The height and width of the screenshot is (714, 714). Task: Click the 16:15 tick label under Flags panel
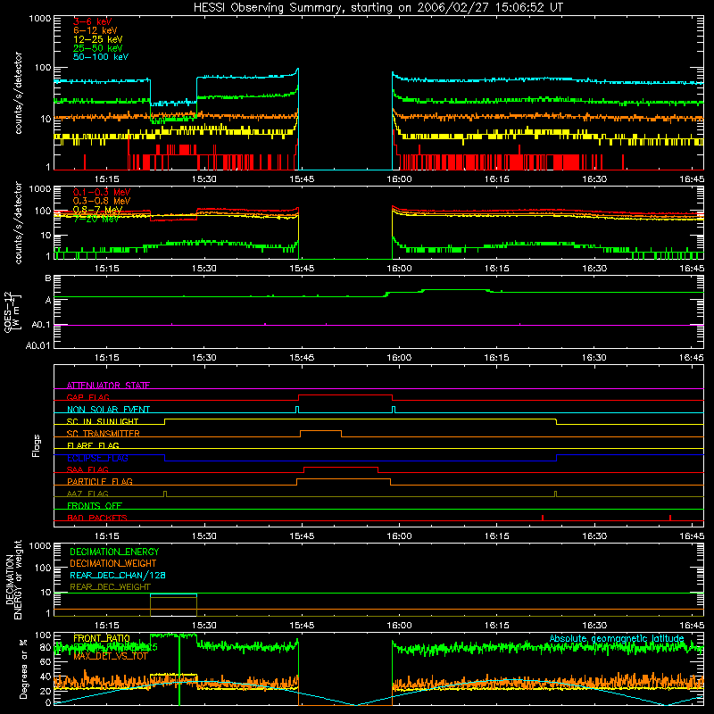pyautogui.click(x=497, y=536)
